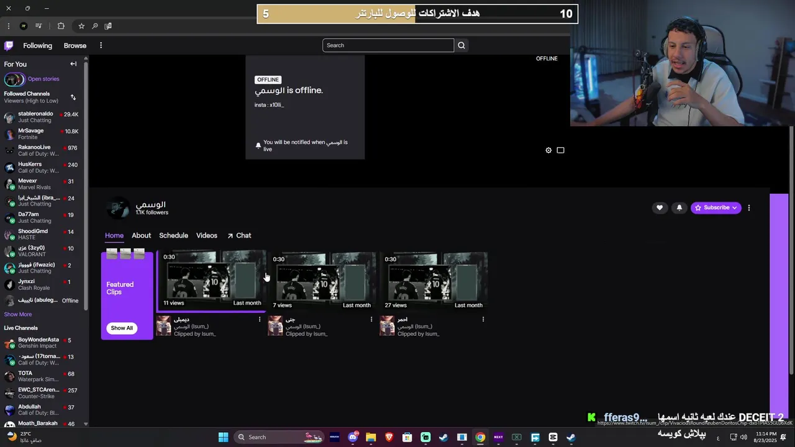The height and width of the screenshot is (447, 795).
Task: Open the Twitch navigation more-options menu
Action: tap(101, 45)
